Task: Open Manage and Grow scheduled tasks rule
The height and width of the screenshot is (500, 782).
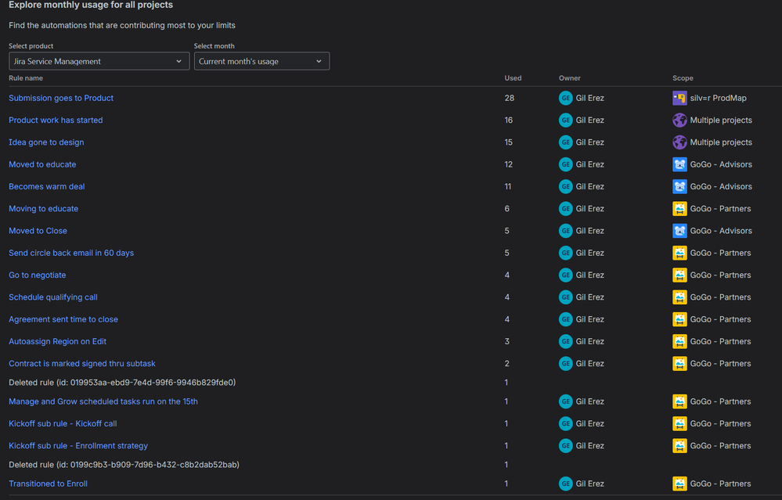Action: pyautogui.click(x=103, y=401)
